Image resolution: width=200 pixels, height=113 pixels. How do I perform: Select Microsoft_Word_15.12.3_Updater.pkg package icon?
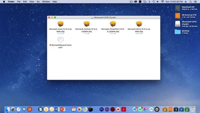coord(139,24)
